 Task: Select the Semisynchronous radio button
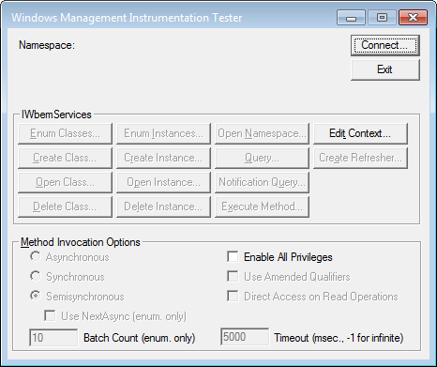pos(36,296)
